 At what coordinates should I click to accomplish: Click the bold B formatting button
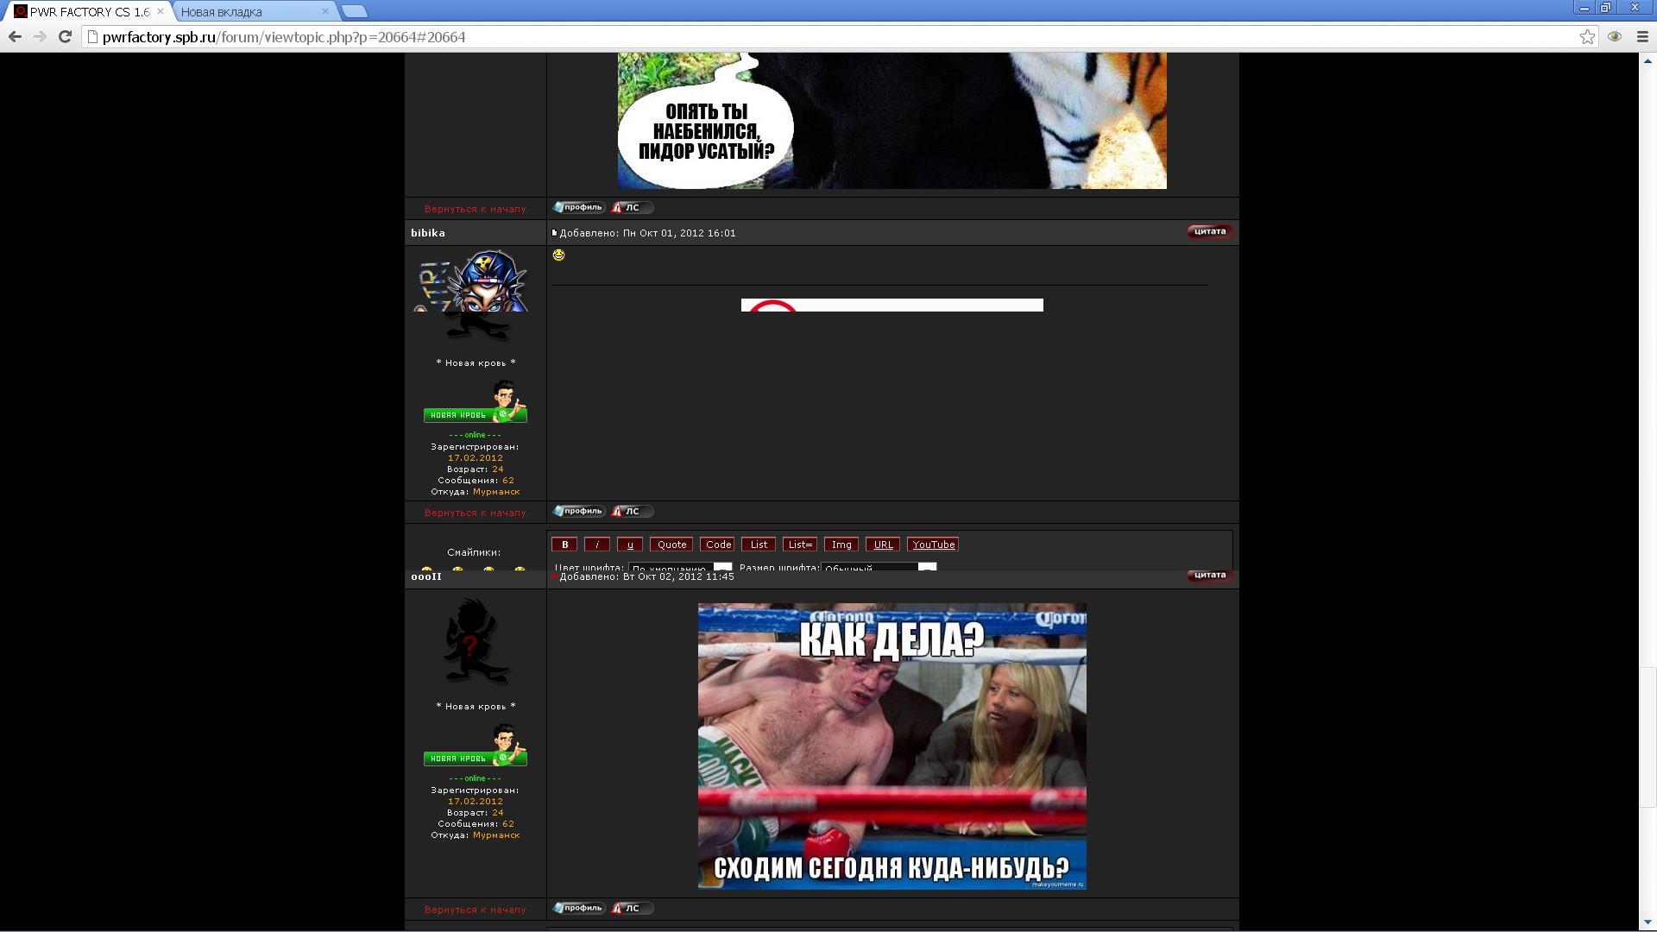[x=564, y=545]
